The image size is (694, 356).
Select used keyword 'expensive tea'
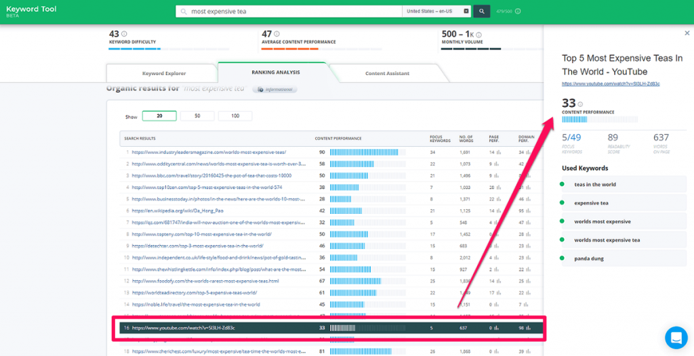(x=624, y=203)
